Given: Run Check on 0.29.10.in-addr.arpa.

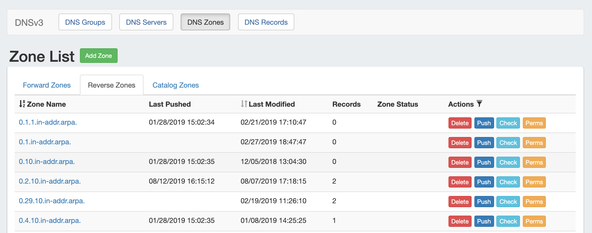Looking at the screenshot, I should tap(508, 202).
